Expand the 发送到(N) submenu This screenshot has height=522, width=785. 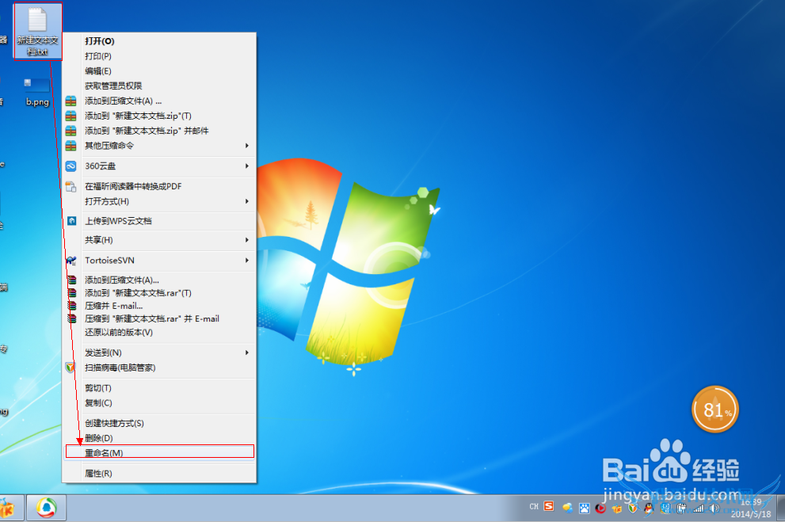(159, 352)
